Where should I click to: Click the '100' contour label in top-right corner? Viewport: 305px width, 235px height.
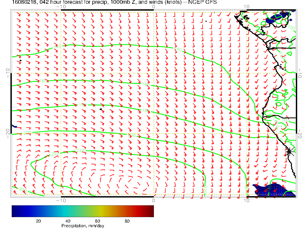click(x=291, y=27)
